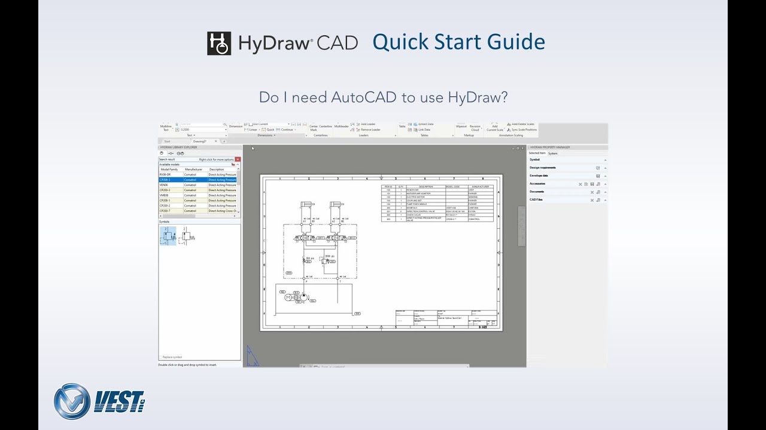
Task: Insert a Table from ribbon
Action: (402, 126)
